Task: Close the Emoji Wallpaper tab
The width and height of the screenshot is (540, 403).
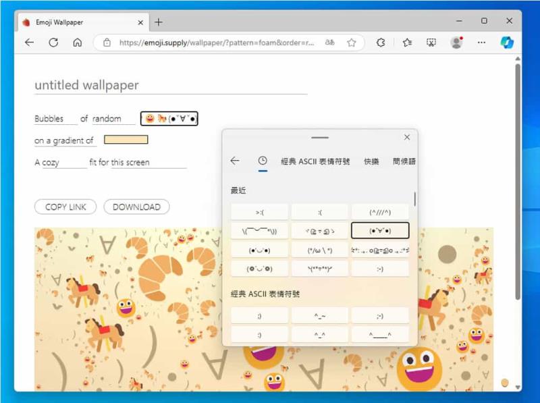Action: [140, 22]
